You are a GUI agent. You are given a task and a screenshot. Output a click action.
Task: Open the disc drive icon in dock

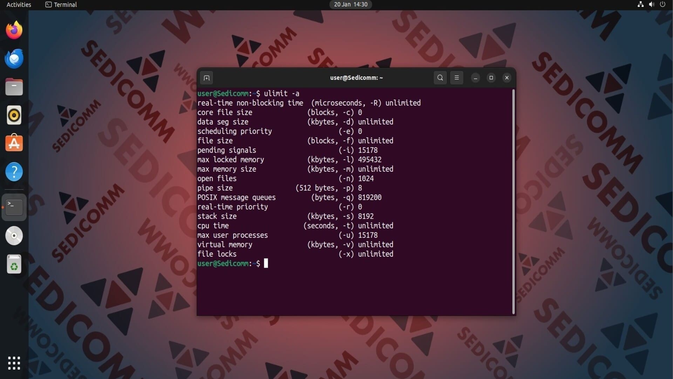pyautogui.click(x=14, y=235)
